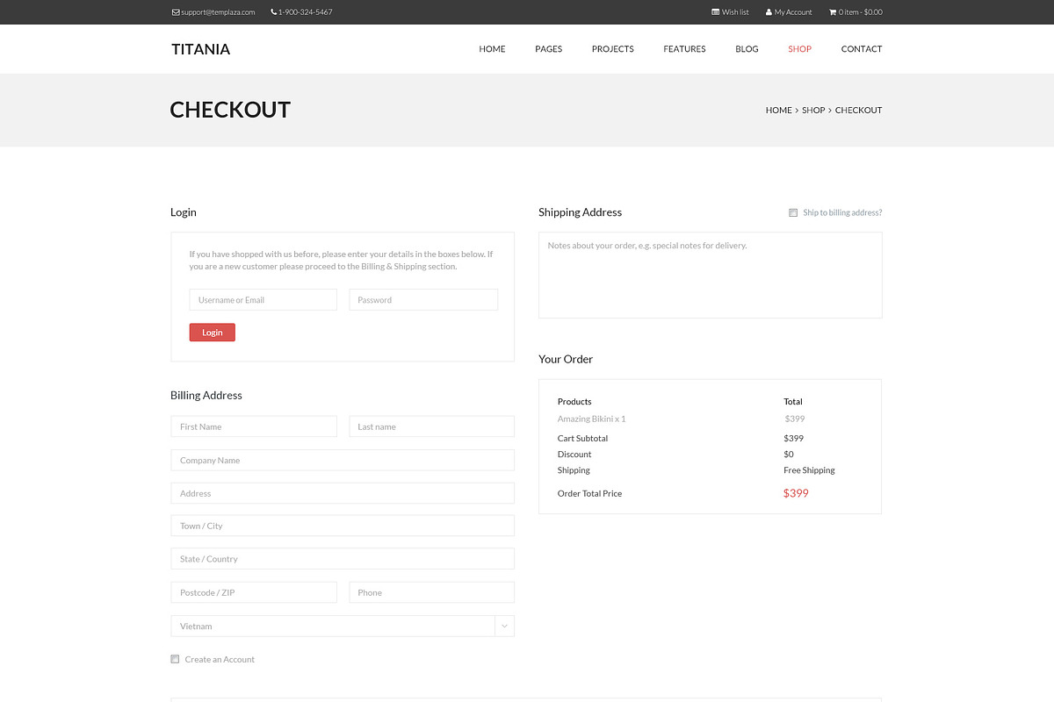The width and height of the screenshot is (1054, 702).
Task: Open the My Account link
Action: click(x=793, y=12)
